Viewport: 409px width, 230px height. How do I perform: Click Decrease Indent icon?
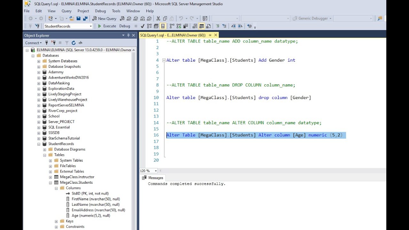tap(234, 26)
